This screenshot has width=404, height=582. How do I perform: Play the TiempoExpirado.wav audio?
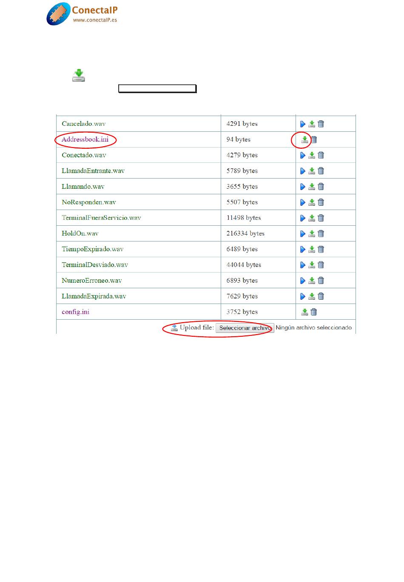coord(303,250)
